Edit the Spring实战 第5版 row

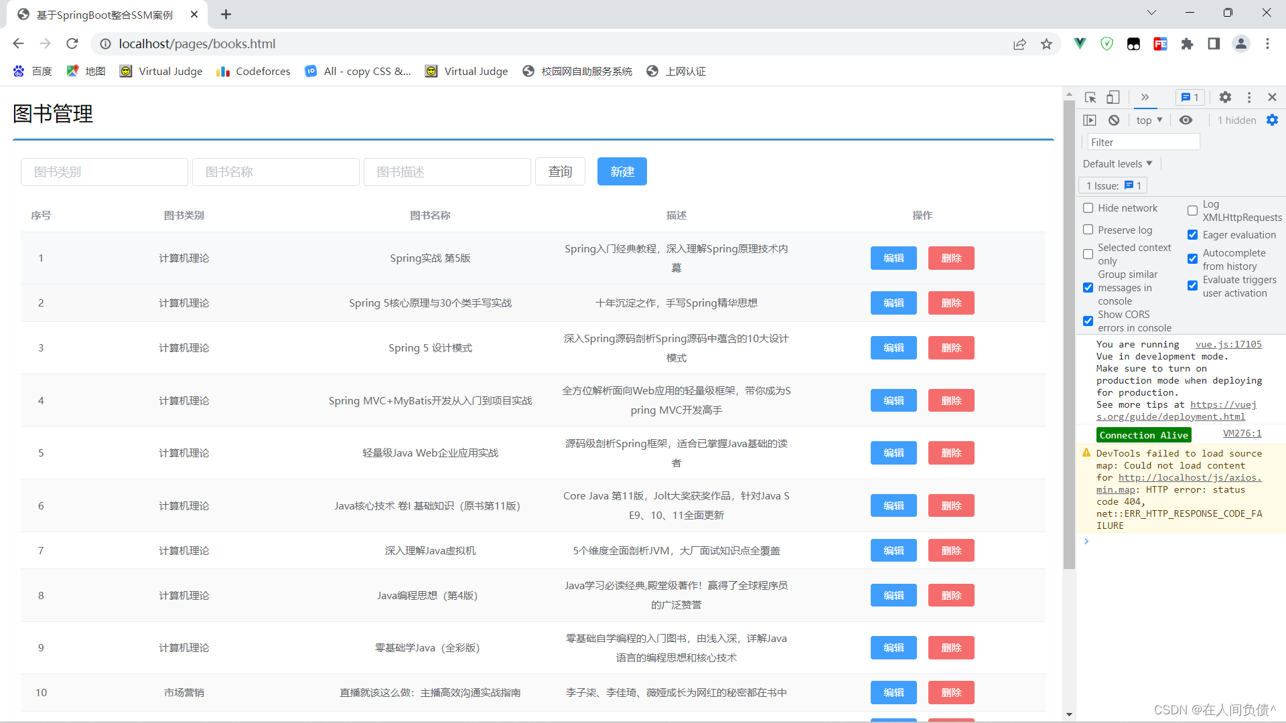pyautogui.click(x=894, y=258)
